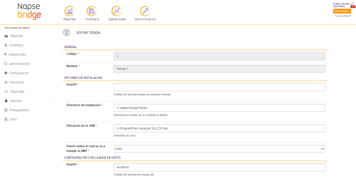Expand the Presupuestos chevron
This screenshot has width=356, height=181.
point(55,110)
